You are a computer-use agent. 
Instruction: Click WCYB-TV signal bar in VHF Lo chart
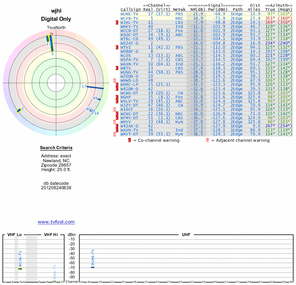pyautogui.click(x=20, y=269)
